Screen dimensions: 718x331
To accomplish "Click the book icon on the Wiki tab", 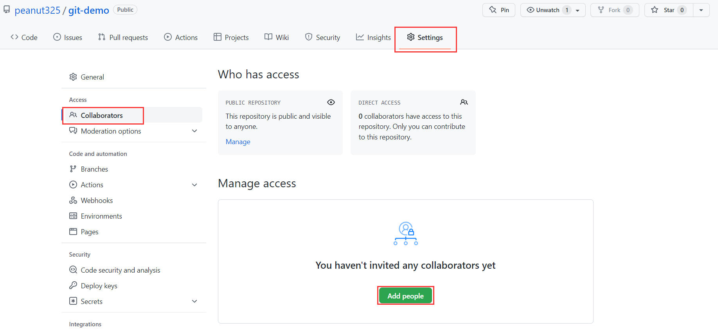I will click(x=268, y=37).
